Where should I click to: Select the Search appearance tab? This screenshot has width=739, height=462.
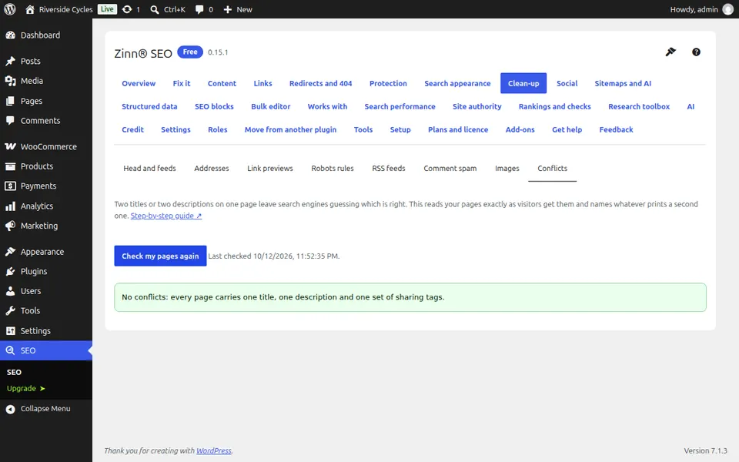click(x=457, y=83)
